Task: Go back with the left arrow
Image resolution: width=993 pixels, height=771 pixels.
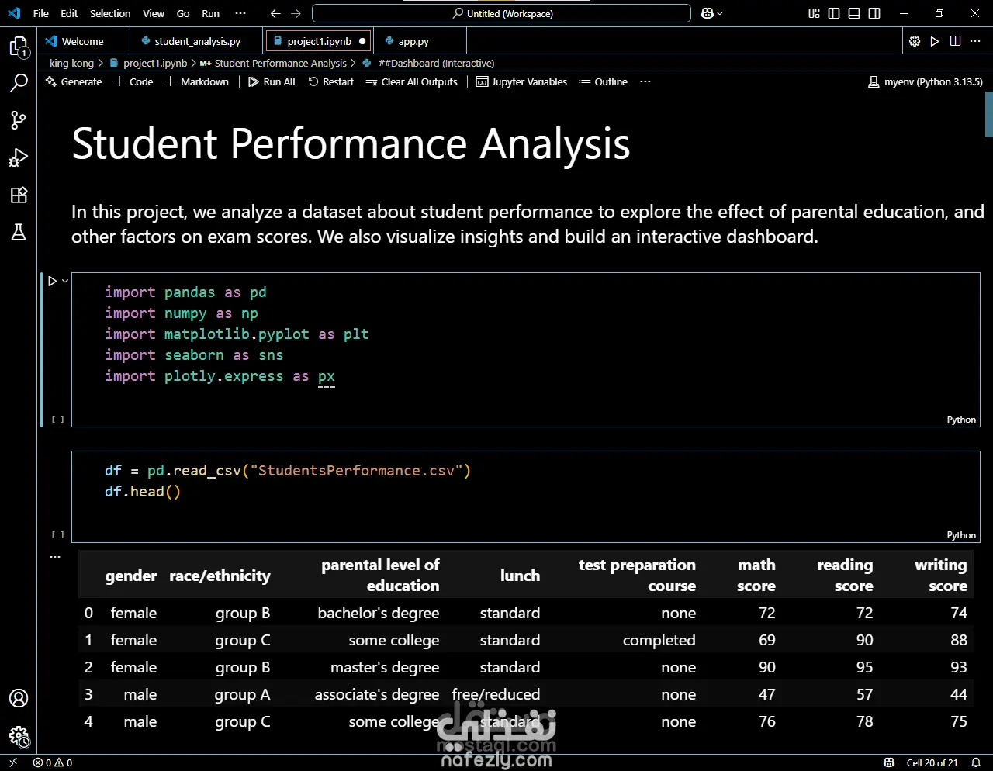Action: pos(275,13)
